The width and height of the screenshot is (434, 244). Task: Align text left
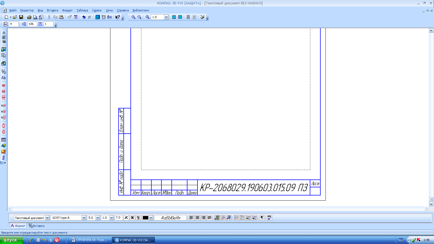coord(192,218)
